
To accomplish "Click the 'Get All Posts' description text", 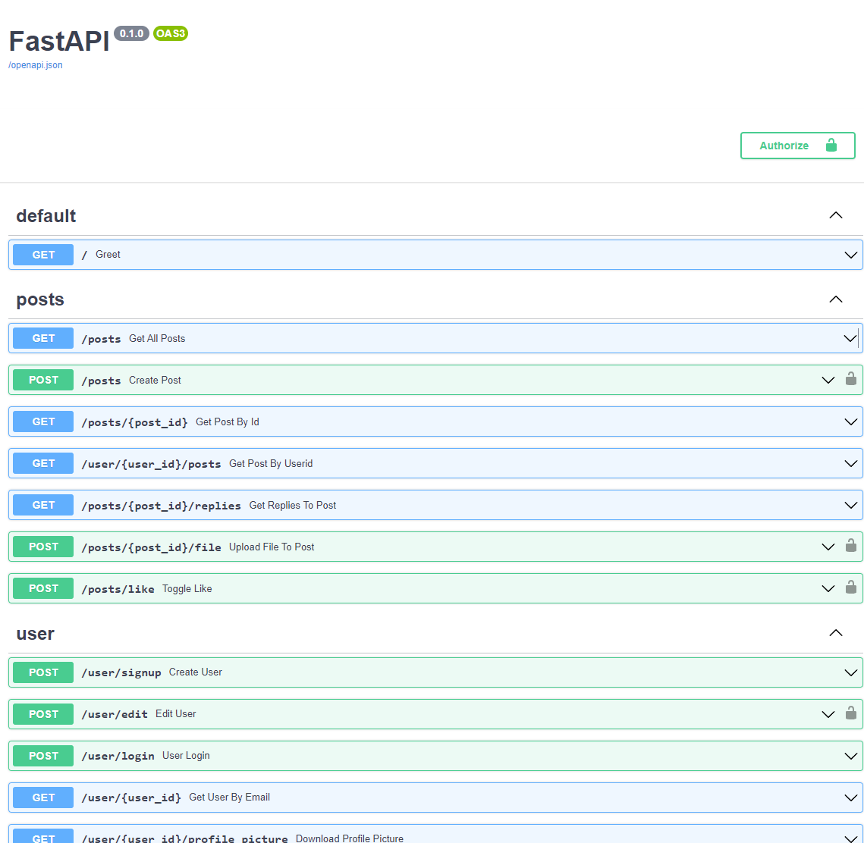I will 157,339.
